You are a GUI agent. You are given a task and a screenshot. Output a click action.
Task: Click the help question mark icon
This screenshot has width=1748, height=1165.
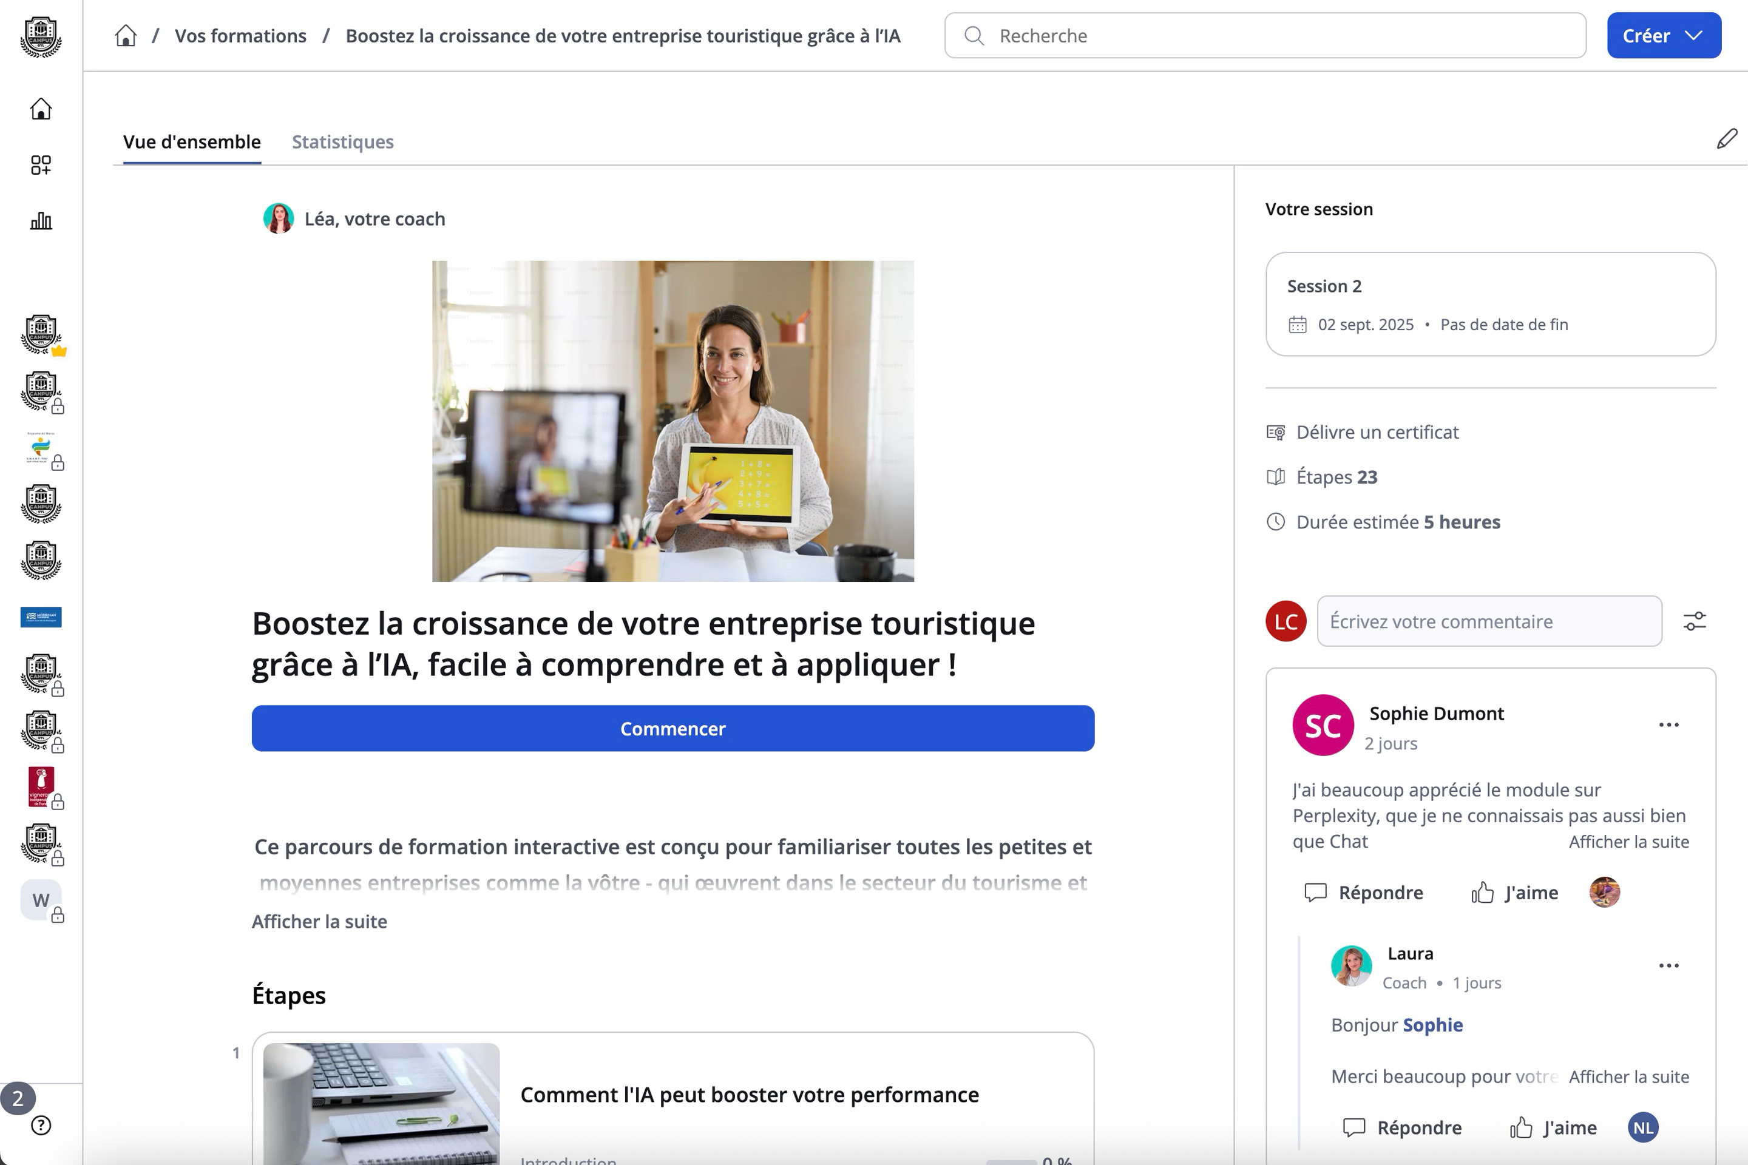[x=41, y=1126]
